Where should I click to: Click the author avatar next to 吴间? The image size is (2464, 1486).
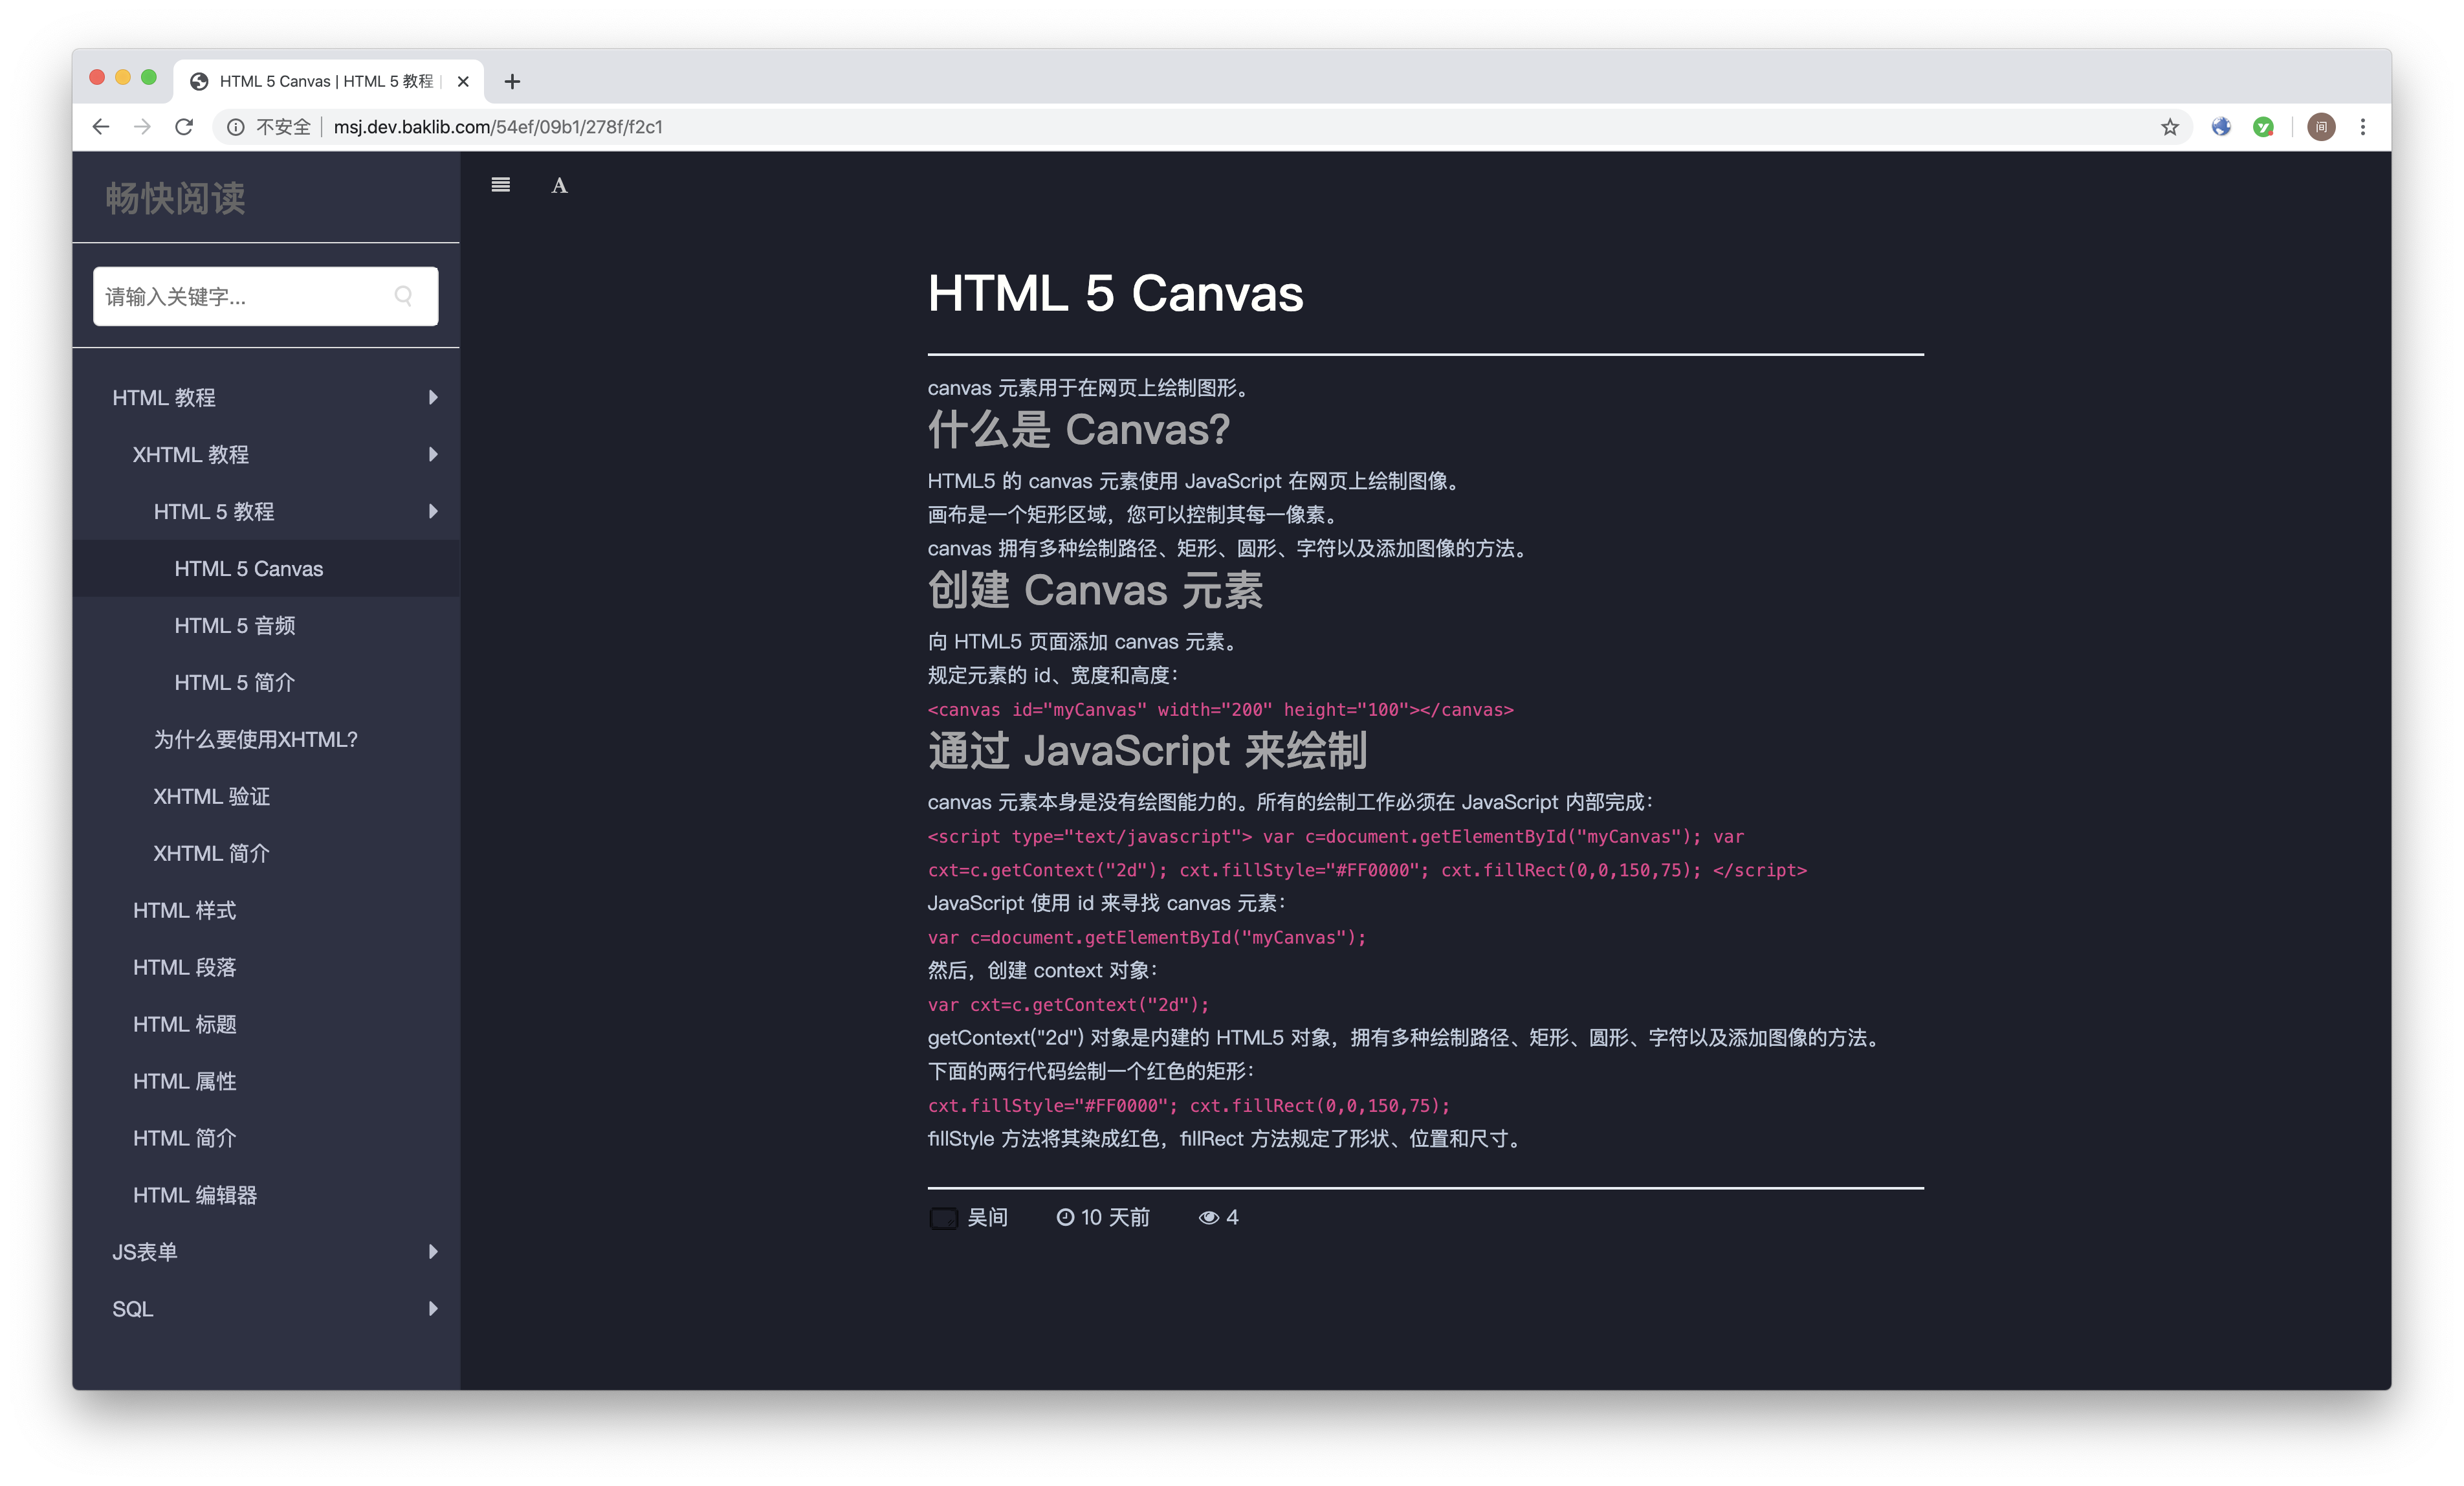943,1218
